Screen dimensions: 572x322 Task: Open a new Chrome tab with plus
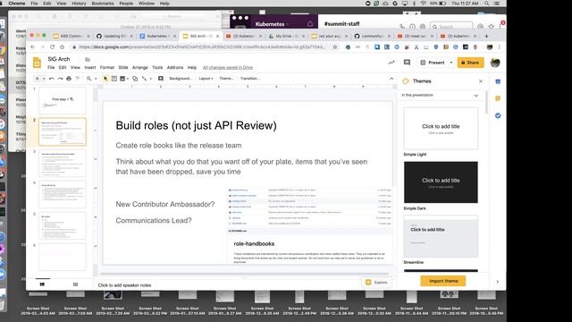pyautogui.click(x=486, y=36)
